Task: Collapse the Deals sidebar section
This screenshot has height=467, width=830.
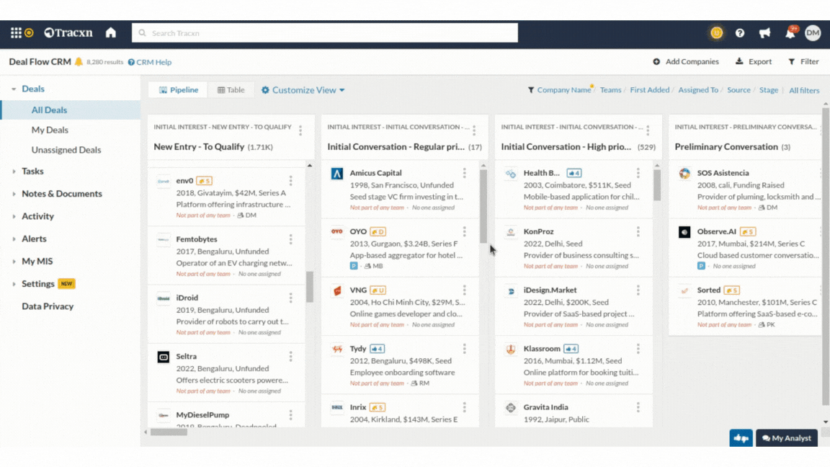Action: click(14, 89)
